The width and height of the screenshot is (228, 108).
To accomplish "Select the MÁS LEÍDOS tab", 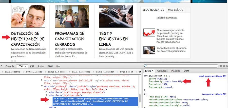I will point(176,10).
